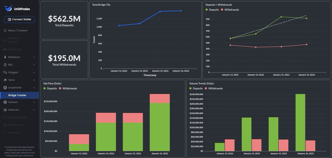The image size is (332, 158).
Task: Click the Fantom chain icon
Action: point(5,102)
